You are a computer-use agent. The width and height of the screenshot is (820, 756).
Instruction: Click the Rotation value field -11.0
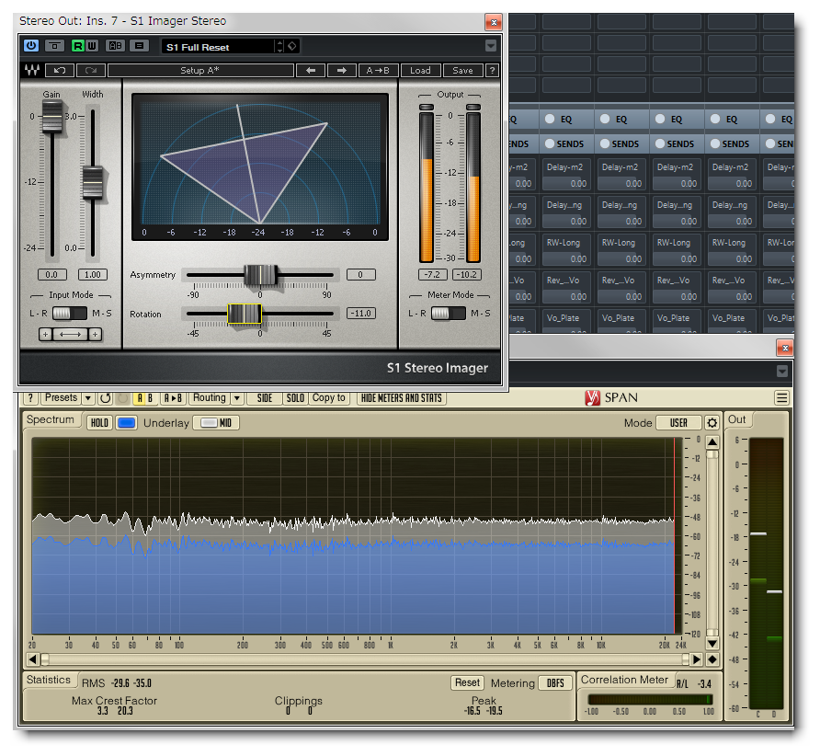click(360, 313)
